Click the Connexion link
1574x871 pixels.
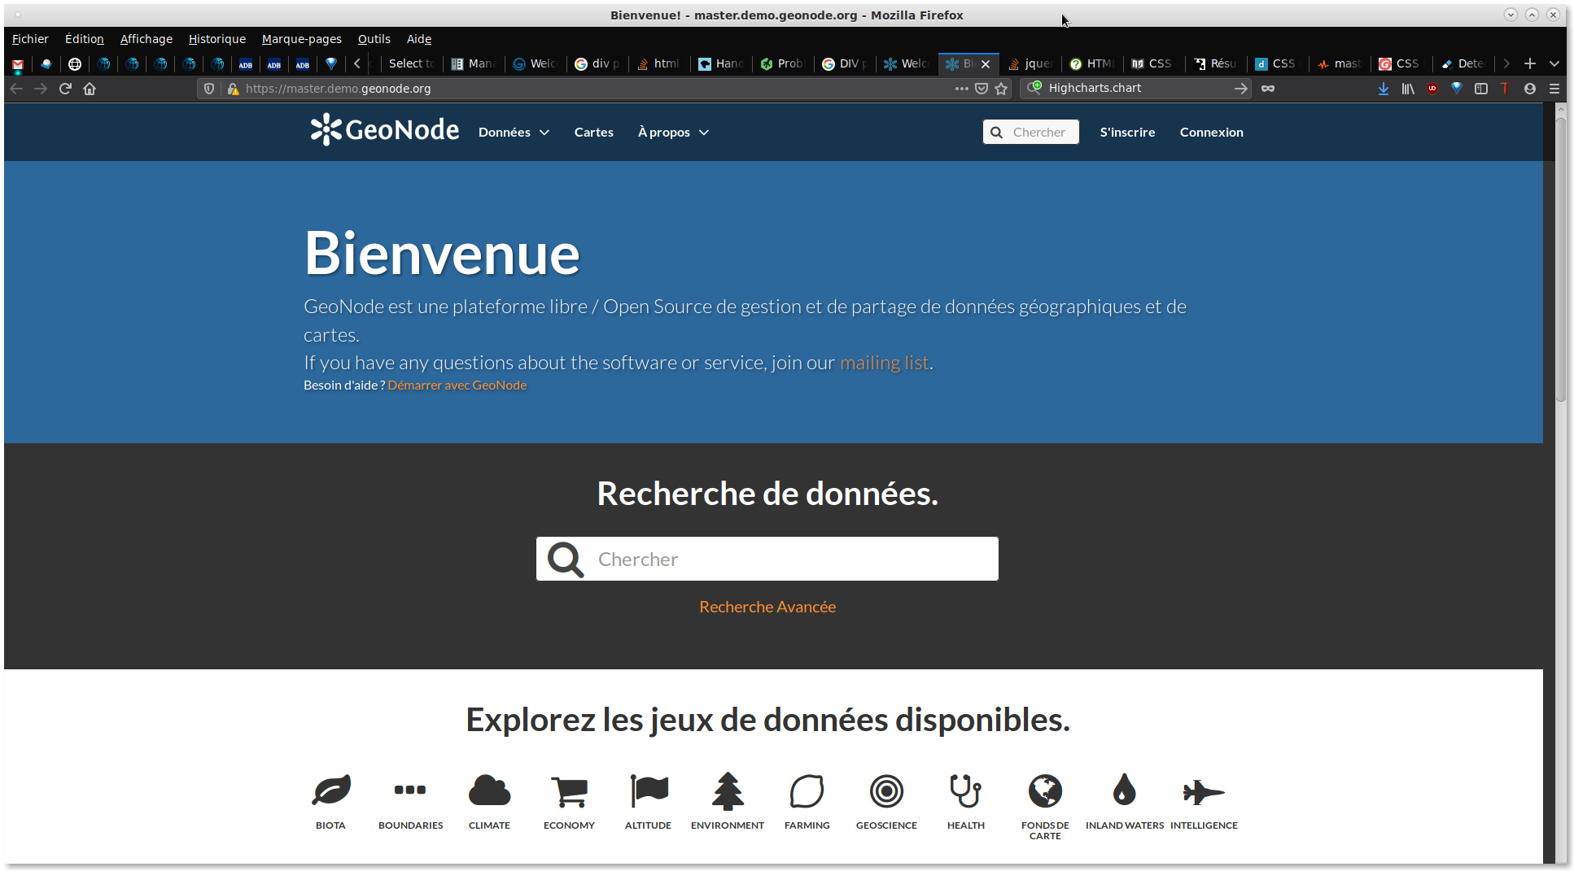1211,132
